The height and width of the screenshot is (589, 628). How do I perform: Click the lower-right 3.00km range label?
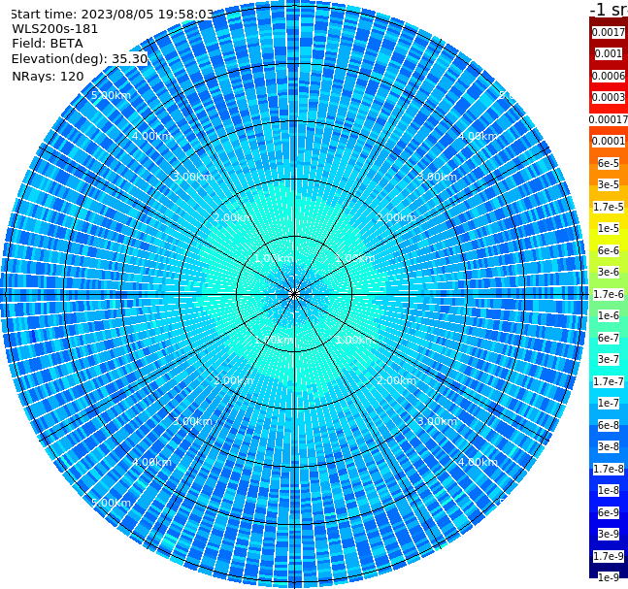(x=437, y=421)
